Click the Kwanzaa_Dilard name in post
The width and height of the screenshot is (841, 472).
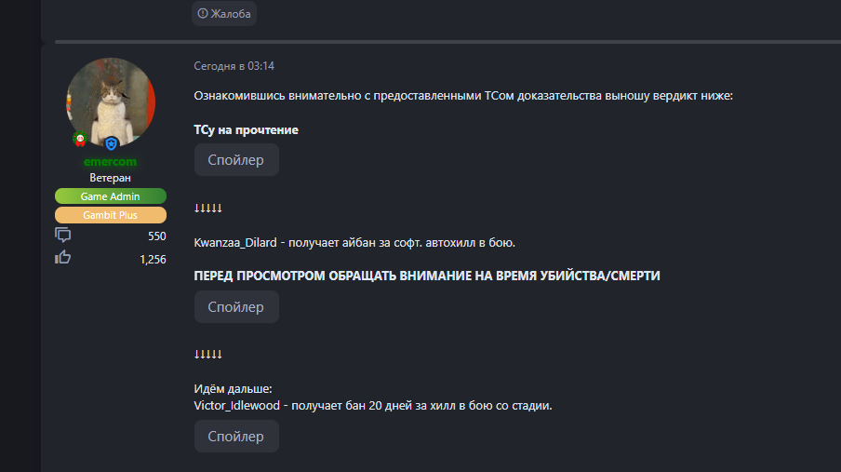coord(234,242)
